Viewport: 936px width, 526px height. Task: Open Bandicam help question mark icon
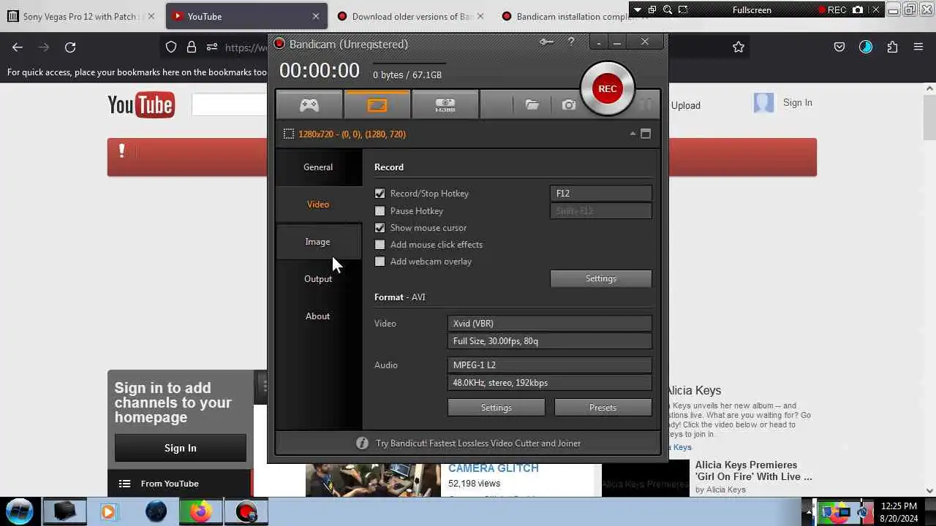click(571, 42)
